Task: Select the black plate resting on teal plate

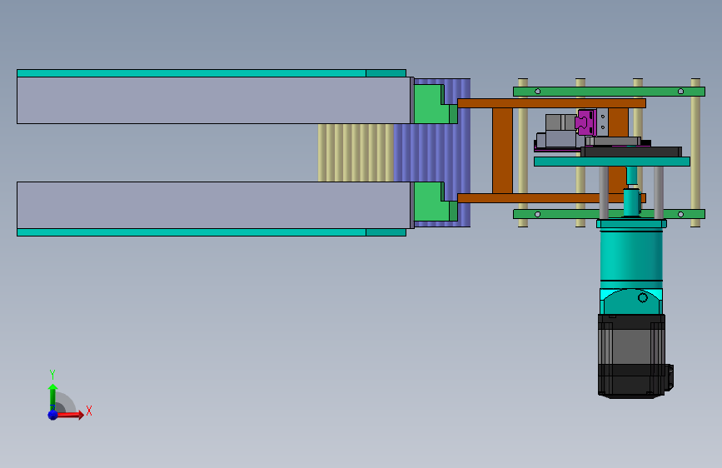Action: pyautogui.click(x=631, y=152)
